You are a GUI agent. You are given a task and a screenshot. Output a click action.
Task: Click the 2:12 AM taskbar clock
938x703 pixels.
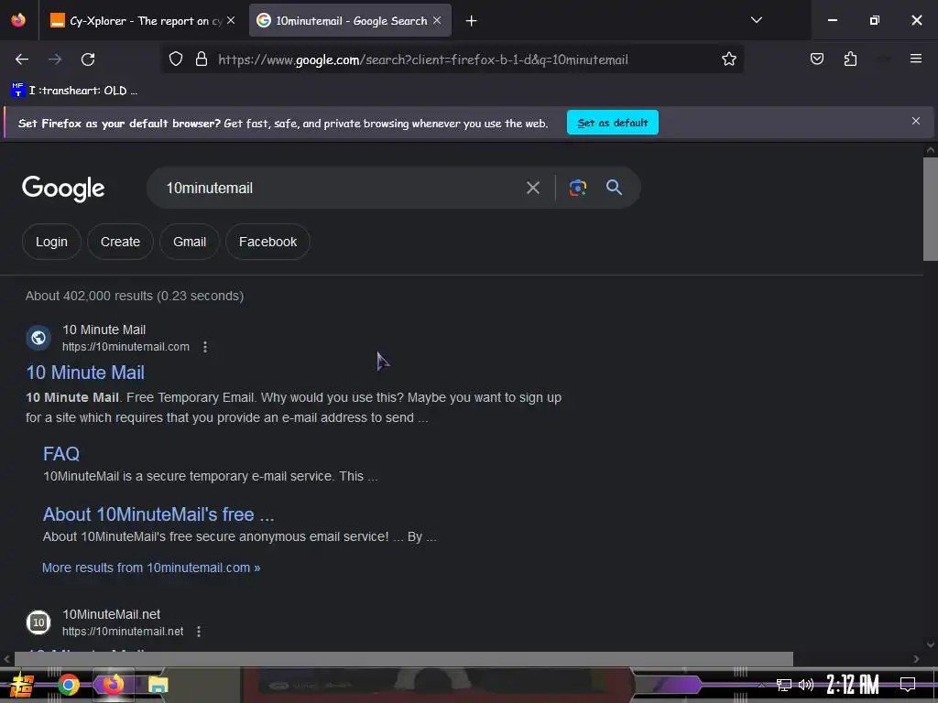pos(853,684)
